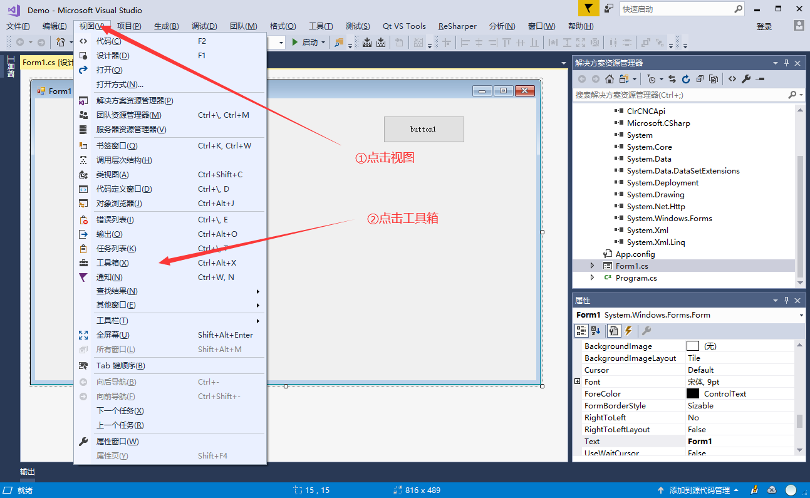The width and height of the screenshot is (810, 498).
Task: Toggle Categorized view in Properties panel
Action: pyautogui.click(x=581, y=331)
